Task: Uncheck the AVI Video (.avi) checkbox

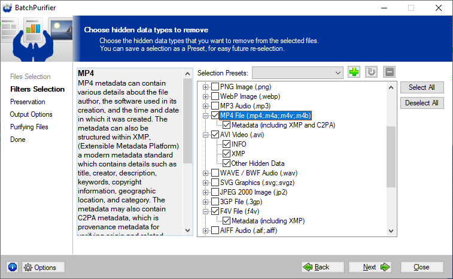Action: [215, 135]
